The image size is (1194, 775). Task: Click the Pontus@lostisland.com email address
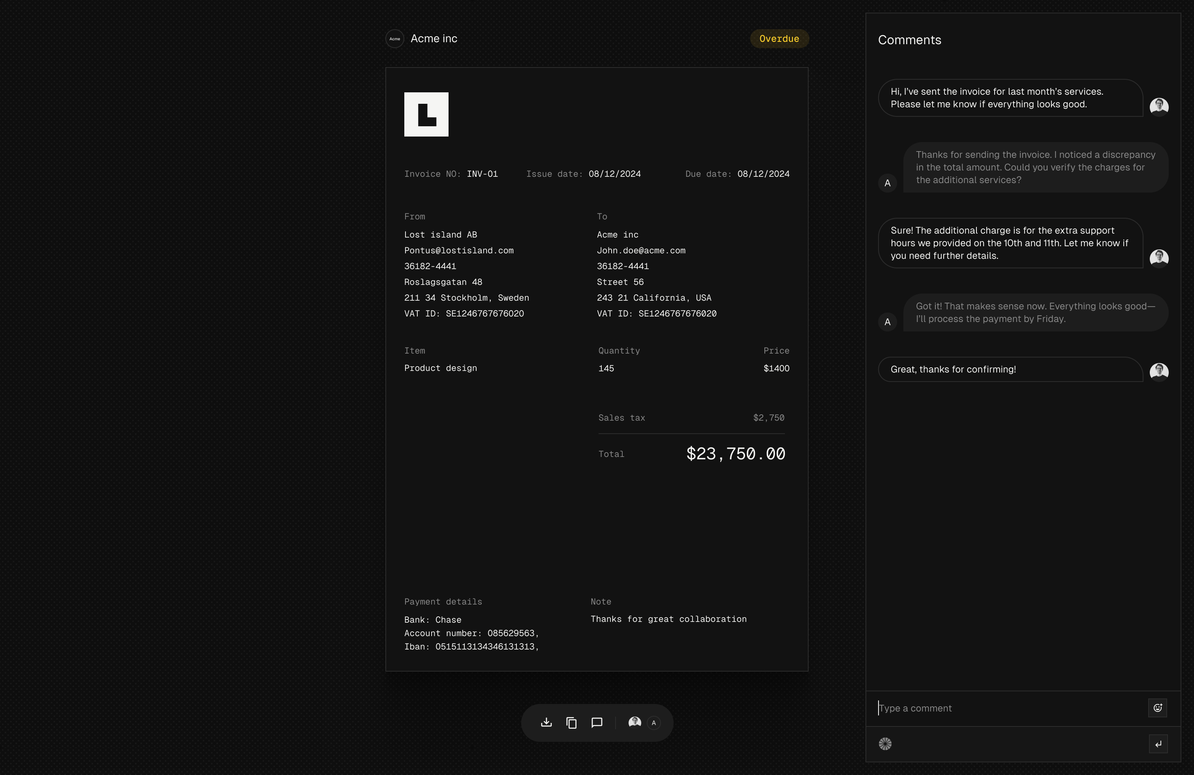tap(458, 251)
